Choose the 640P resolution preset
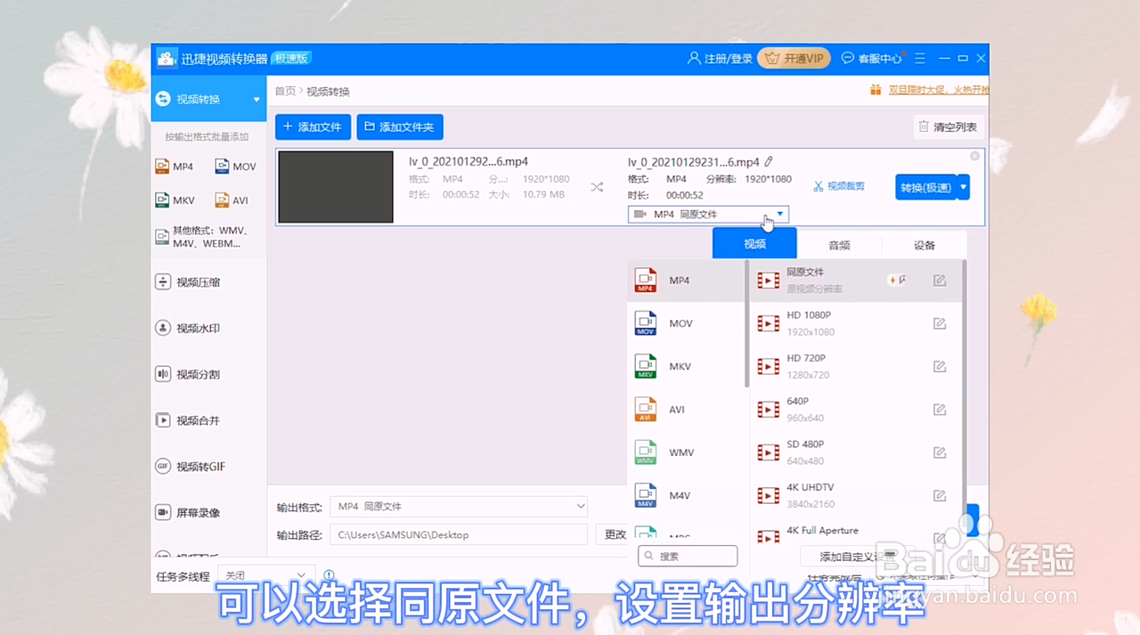This screenshot has width=1140, height=635. (855, 410)
